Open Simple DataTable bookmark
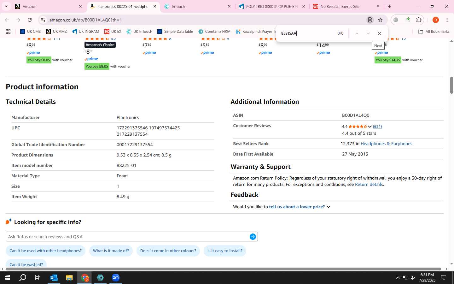Image resolution: width=454 pixels, height=284 pixels. 175,32
